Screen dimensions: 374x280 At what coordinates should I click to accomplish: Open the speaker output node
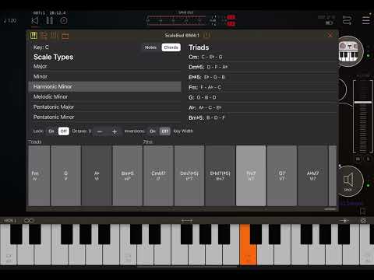coord(349,181)
